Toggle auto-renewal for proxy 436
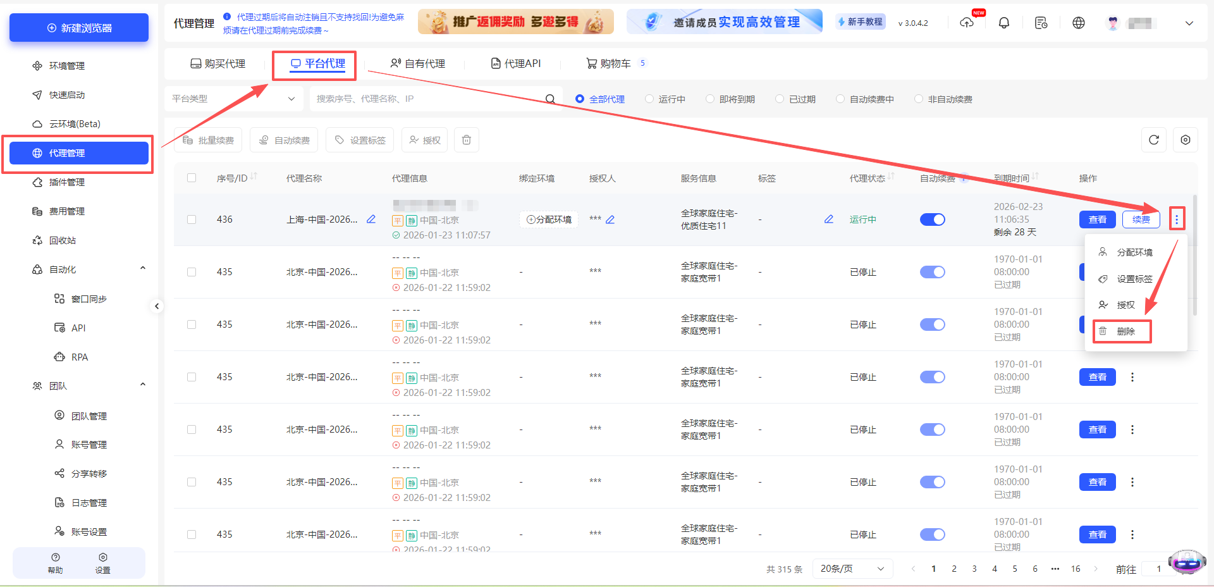 933,219
